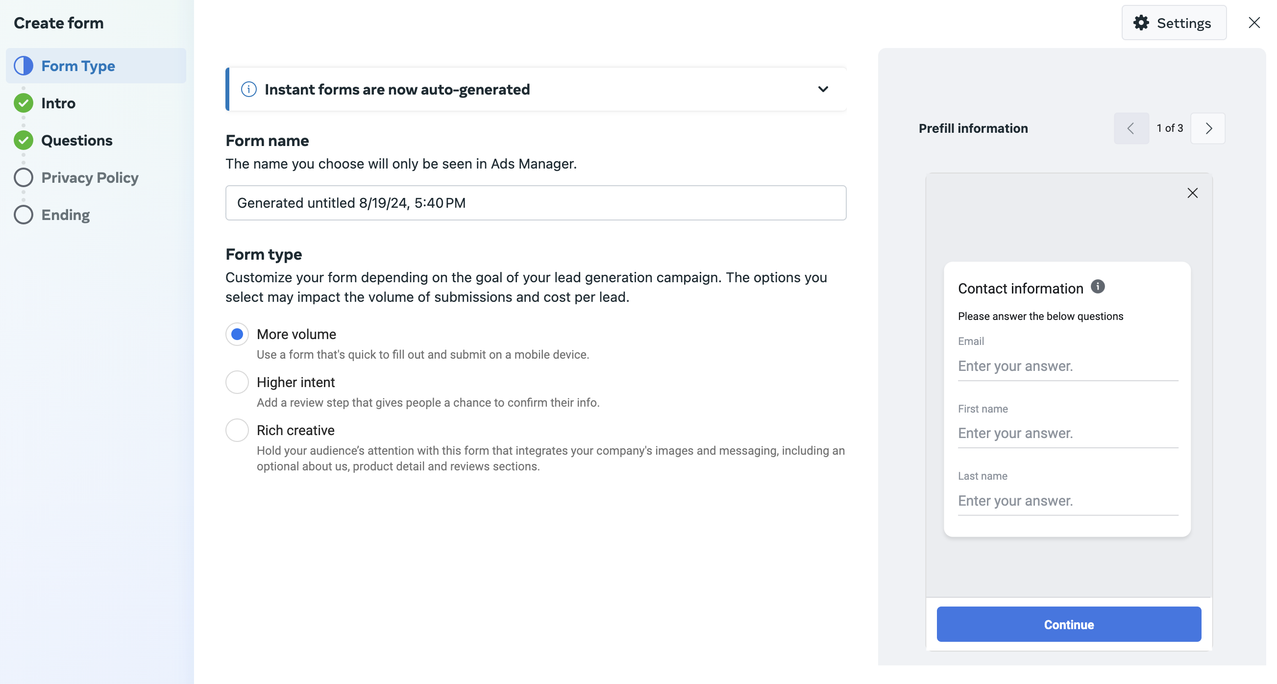Click the Form name input field
1277x684 pixels.
pos(536,203)
